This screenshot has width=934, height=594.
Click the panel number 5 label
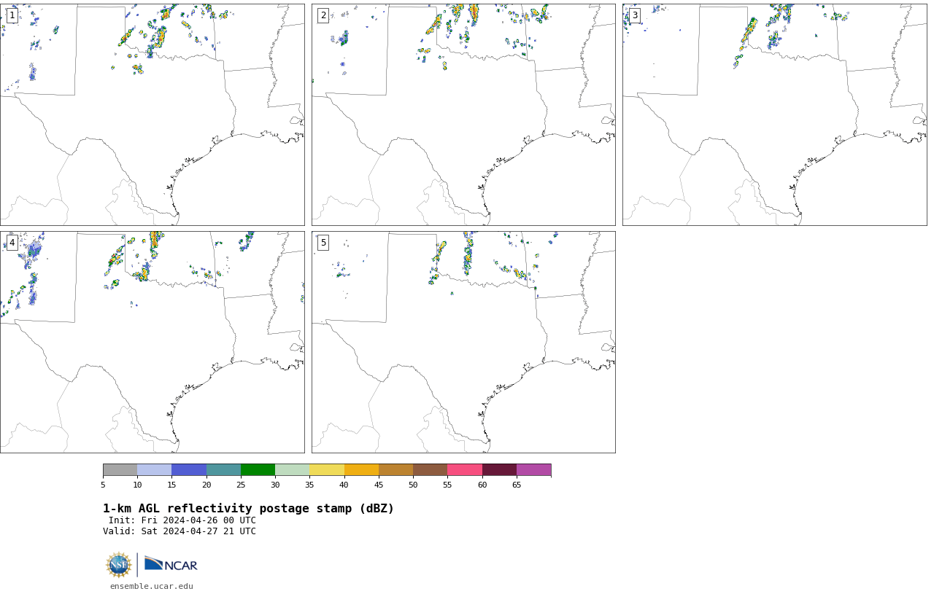[x=323, y=243]
